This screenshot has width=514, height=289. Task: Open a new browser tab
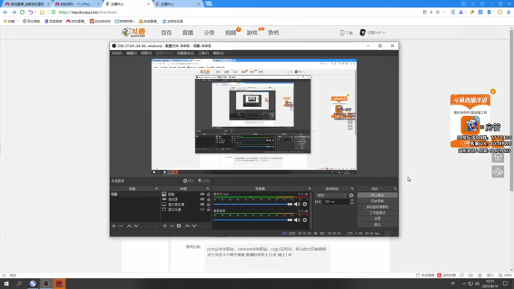point(208,4)
